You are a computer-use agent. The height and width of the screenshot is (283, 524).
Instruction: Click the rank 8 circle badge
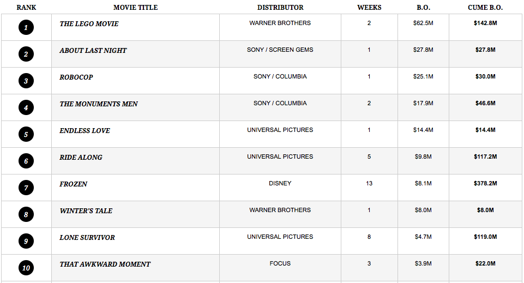tap(26, 214)
